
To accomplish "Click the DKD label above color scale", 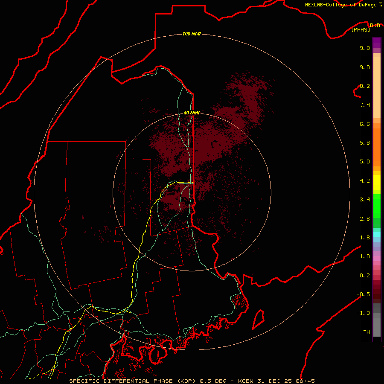I will pos(375,26).
